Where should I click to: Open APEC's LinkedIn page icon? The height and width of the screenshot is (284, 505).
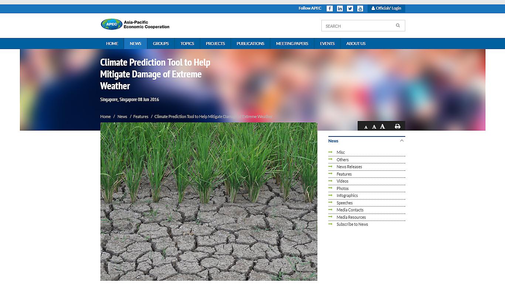[x=340, y=8]
